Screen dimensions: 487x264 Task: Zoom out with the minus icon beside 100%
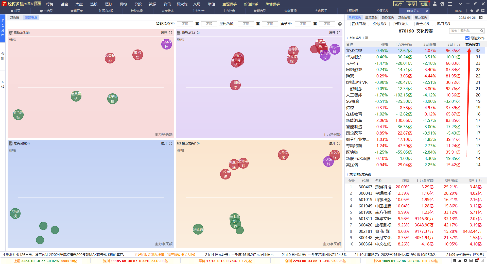click(x=450, y=11)
